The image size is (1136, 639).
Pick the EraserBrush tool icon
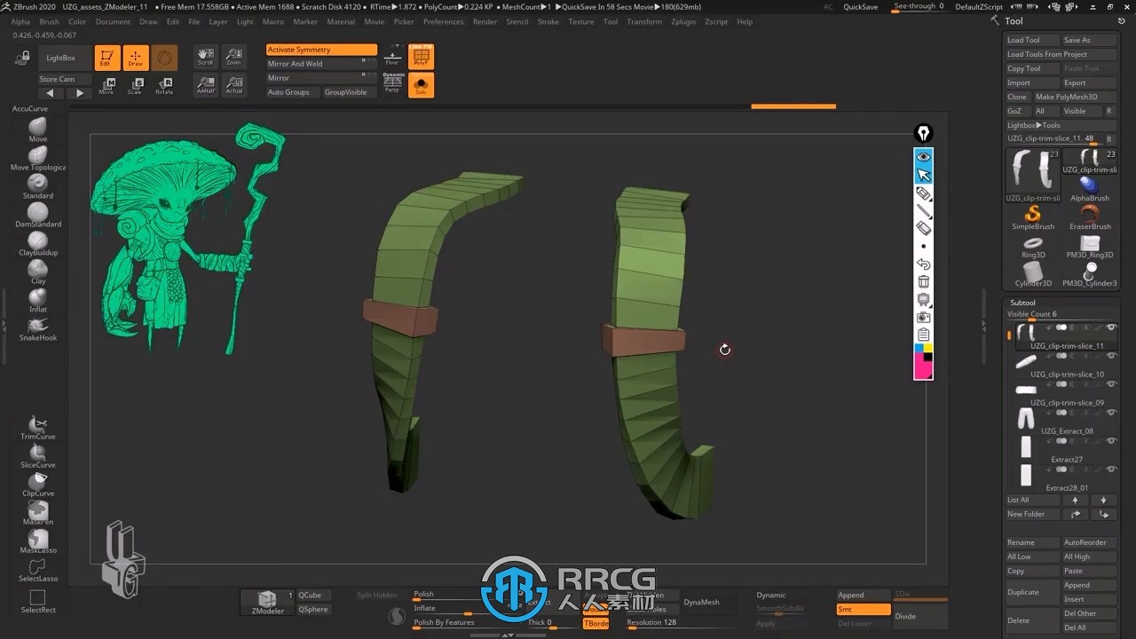[1089, 217]
